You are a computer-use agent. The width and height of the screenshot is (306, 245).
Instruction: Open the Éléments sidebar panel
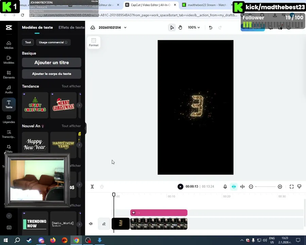click(9, 75)
